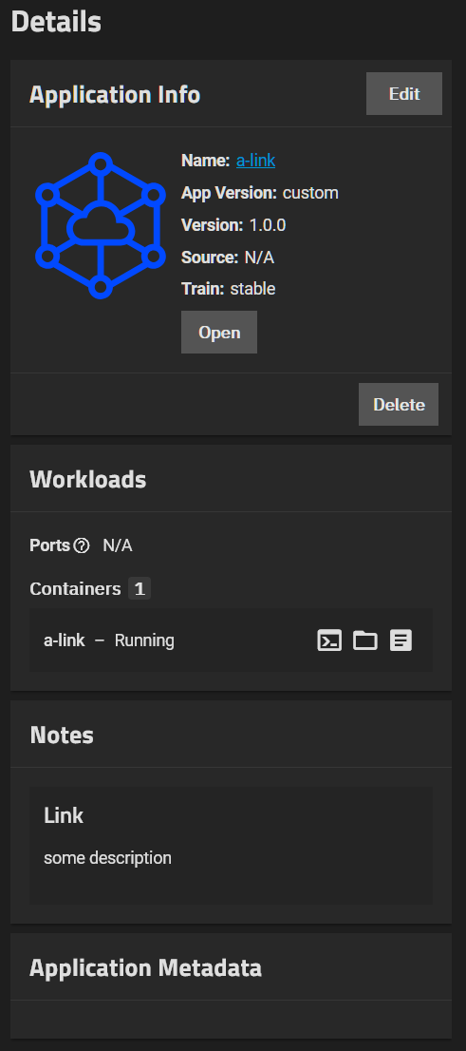Screen dimensions: 466x1051
Task: Click the 'some description' note text
Action: 108,858
